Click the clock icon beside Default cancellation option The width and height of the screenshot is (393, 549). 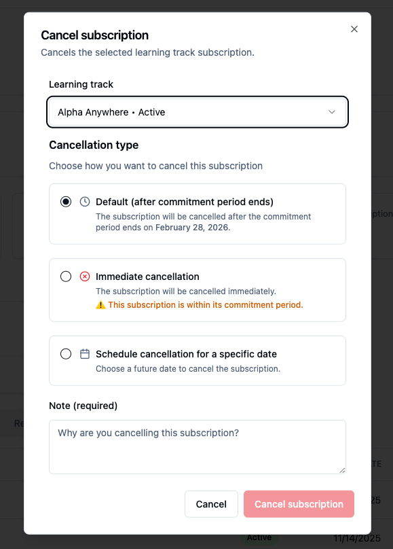(x=83, y=201)
